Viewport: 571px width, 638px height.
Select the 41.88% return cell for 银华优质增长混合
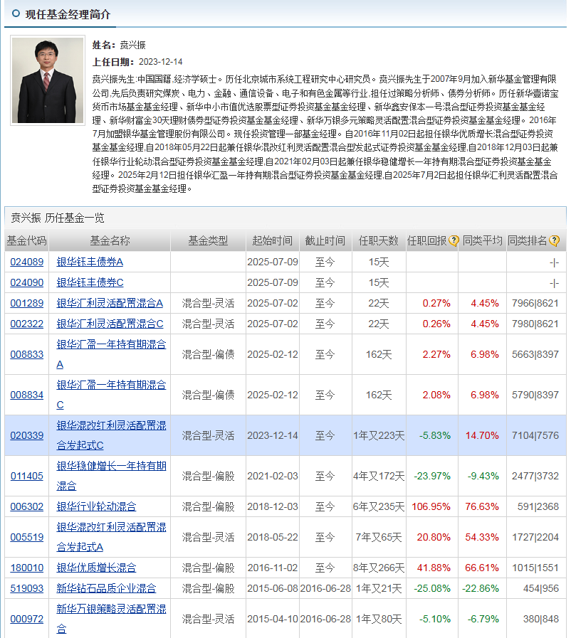click(434, 568)
